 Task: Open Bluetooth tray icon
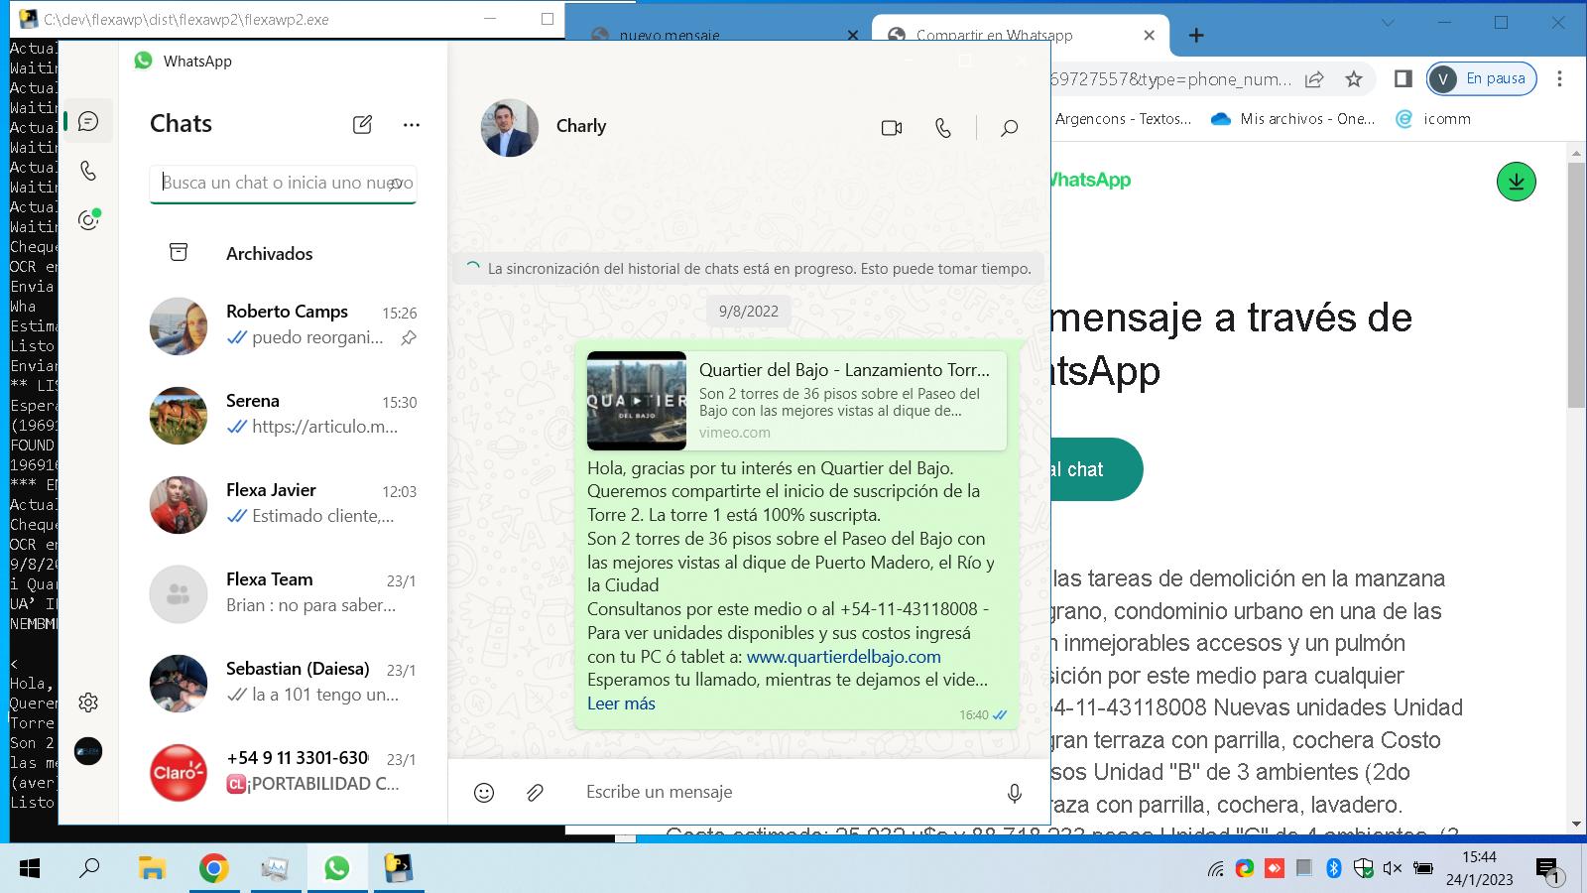click(1334, 869)
